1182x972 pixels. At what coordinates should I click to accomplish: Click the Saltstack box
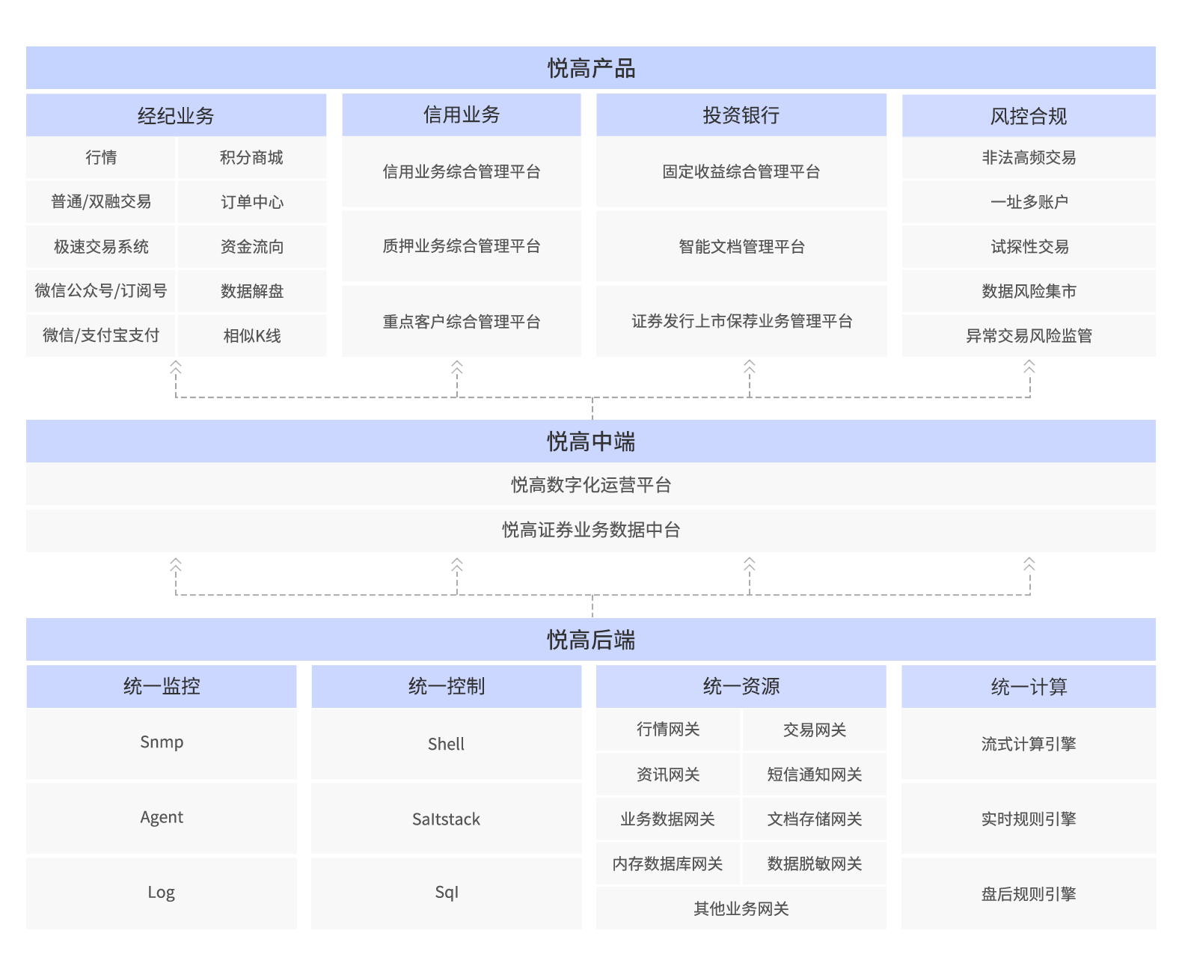tap(447, 818)
